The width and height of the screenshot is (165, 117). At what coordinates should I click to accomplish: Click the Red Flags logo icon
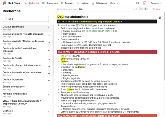click(5, 3)
